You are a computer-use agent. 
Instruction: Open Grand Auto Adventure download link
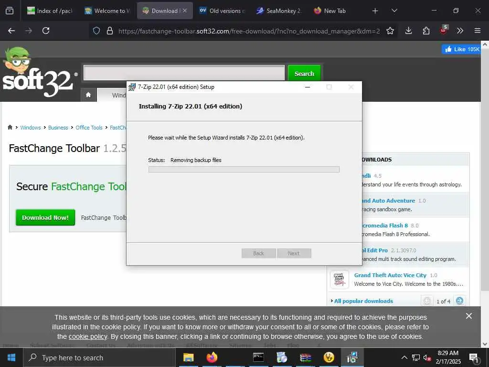click(389, 201)
